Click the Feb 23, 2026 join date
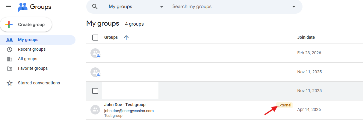The height and width of the screenshot is (127, 363). tap(309, 53)
